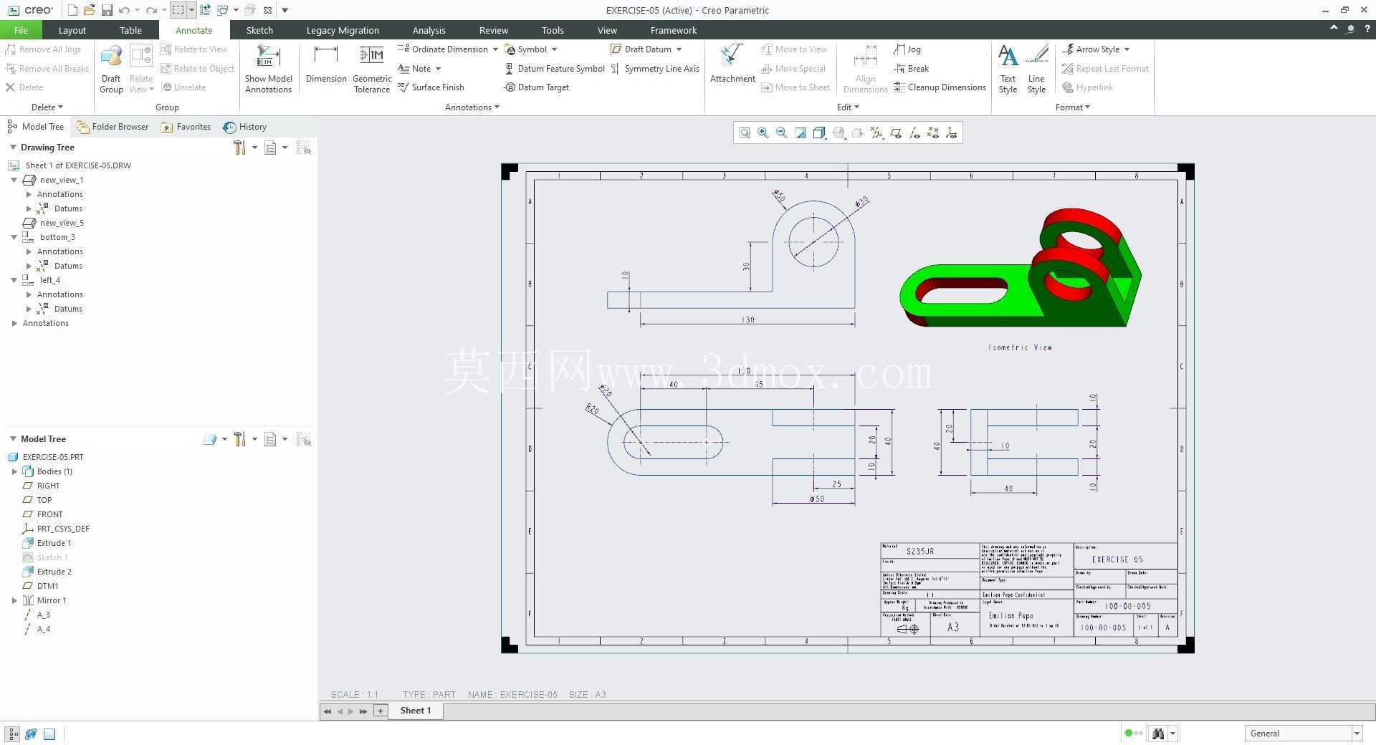Click the binoculars Find icon in status bar
The width and height of the screenshot is (1376, 745).
pyautogui.click(x=1158, y=734)
